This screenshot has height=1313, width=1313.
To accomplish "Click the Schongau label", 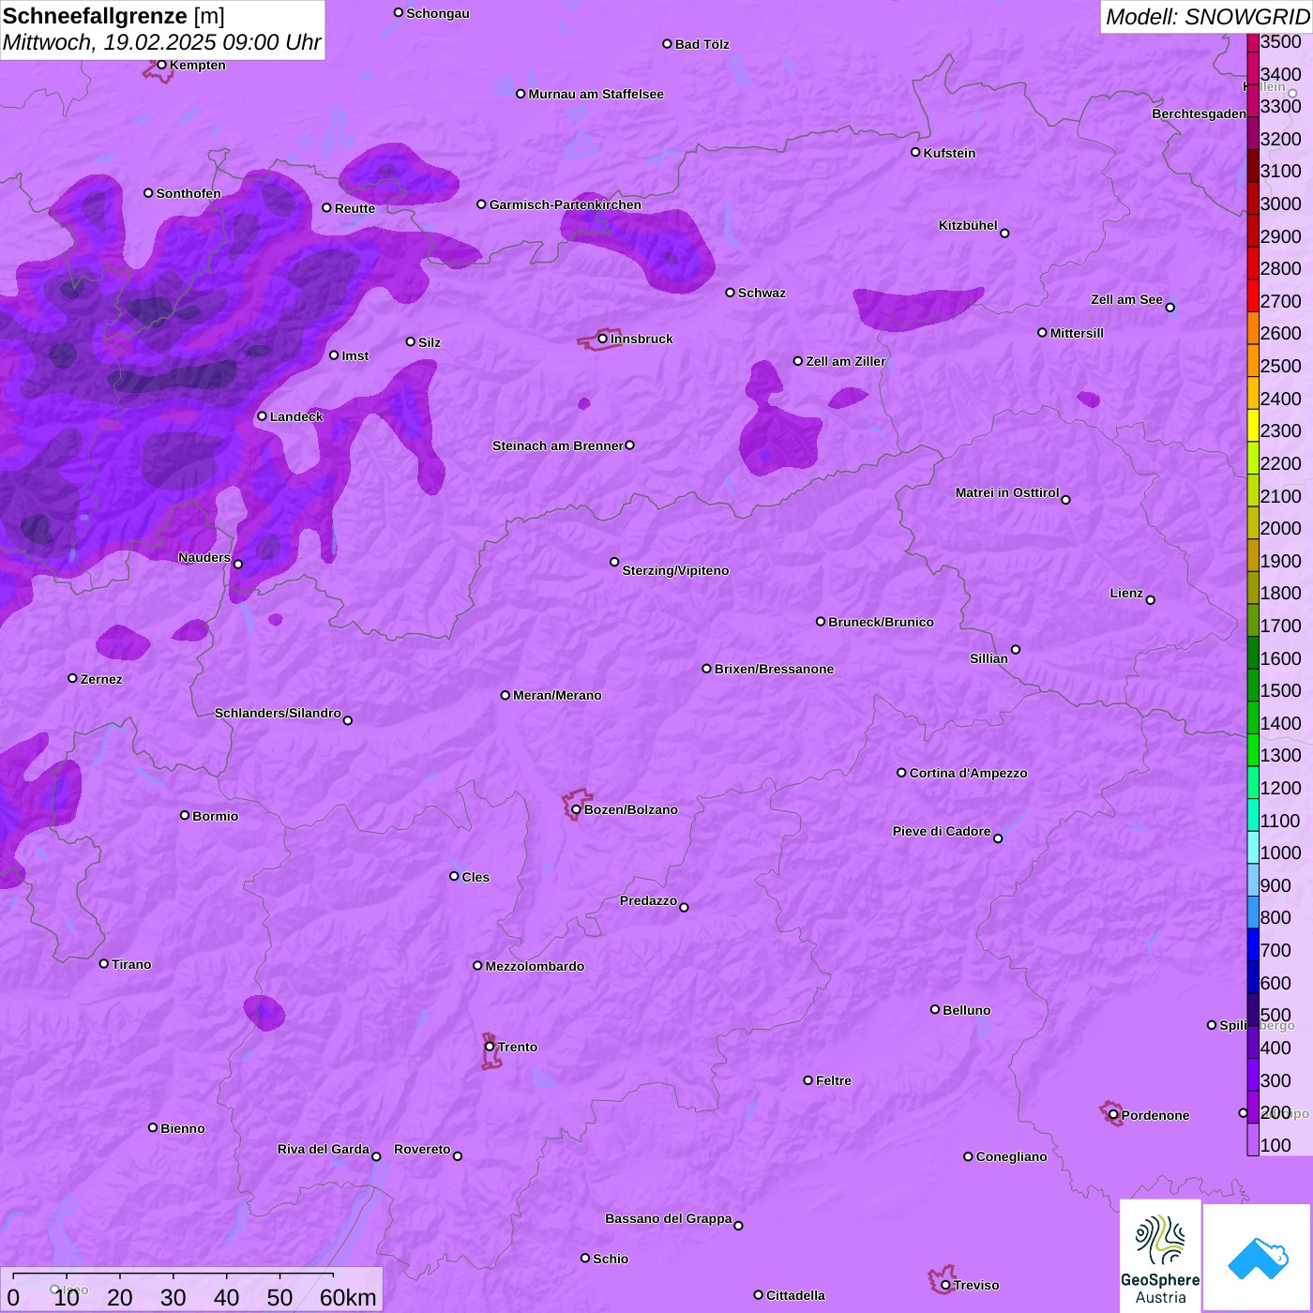I will pos(437,13).
